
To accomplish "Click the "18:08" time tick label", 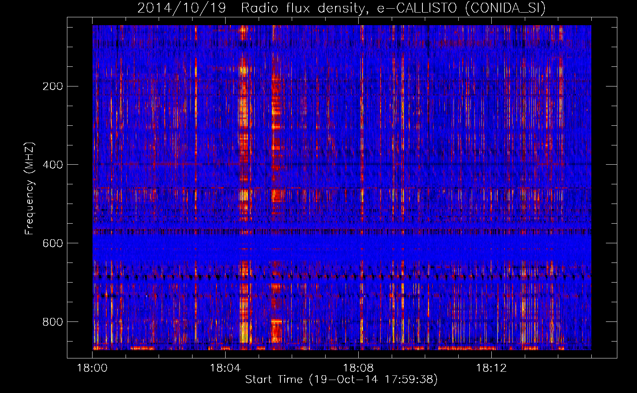I will [x=358, y=368].
